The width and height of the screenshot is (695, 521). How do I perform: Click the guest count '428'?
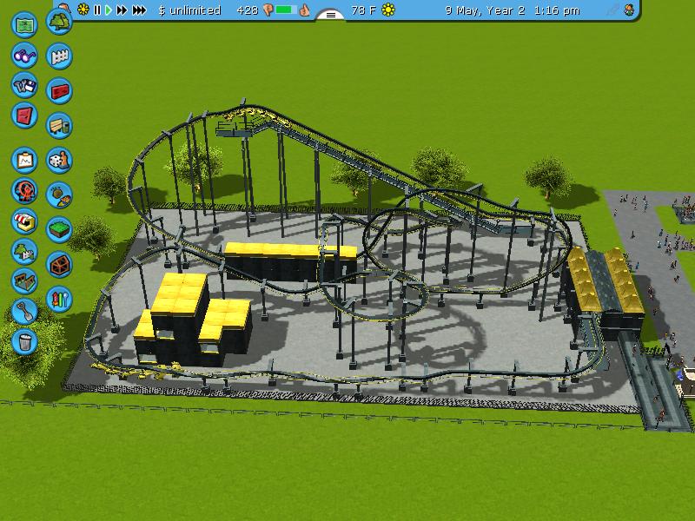(x=248, y=10)
